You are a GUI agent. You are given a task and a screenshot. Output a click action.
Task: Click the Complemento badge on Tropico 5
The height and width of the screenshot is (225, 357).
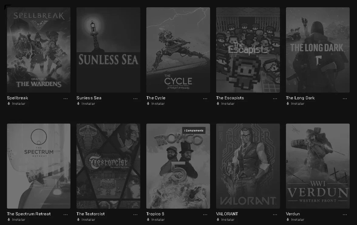[194, 131]
